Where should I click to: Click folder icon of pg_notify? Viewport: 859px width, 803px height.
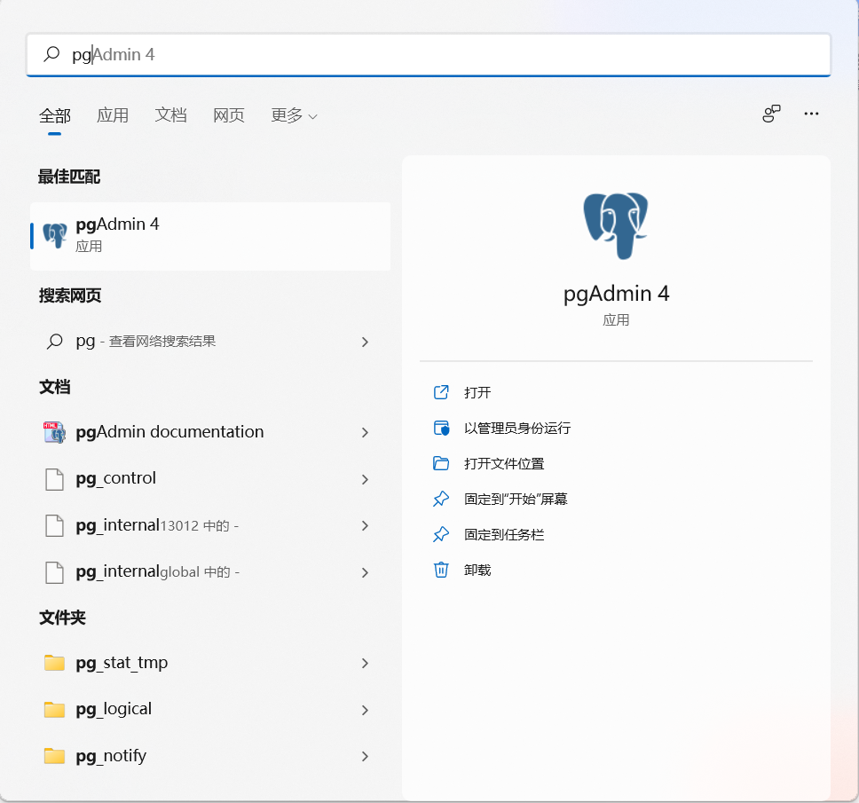(54, 756)
